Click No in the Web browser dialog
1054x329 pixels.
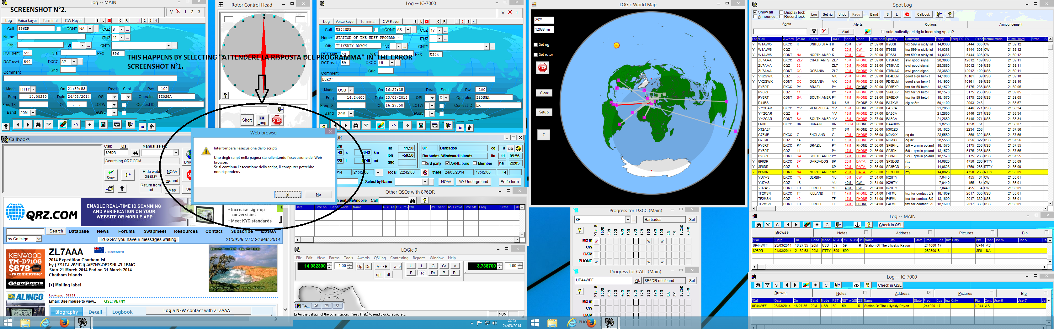click(318, 195)
